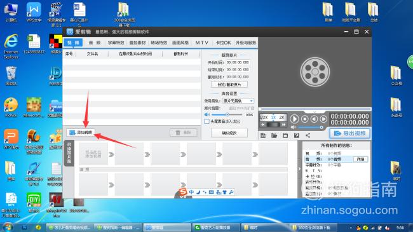
Task: Open the 1243693837 spreadsheet desktop file
Action: [34, 44]
